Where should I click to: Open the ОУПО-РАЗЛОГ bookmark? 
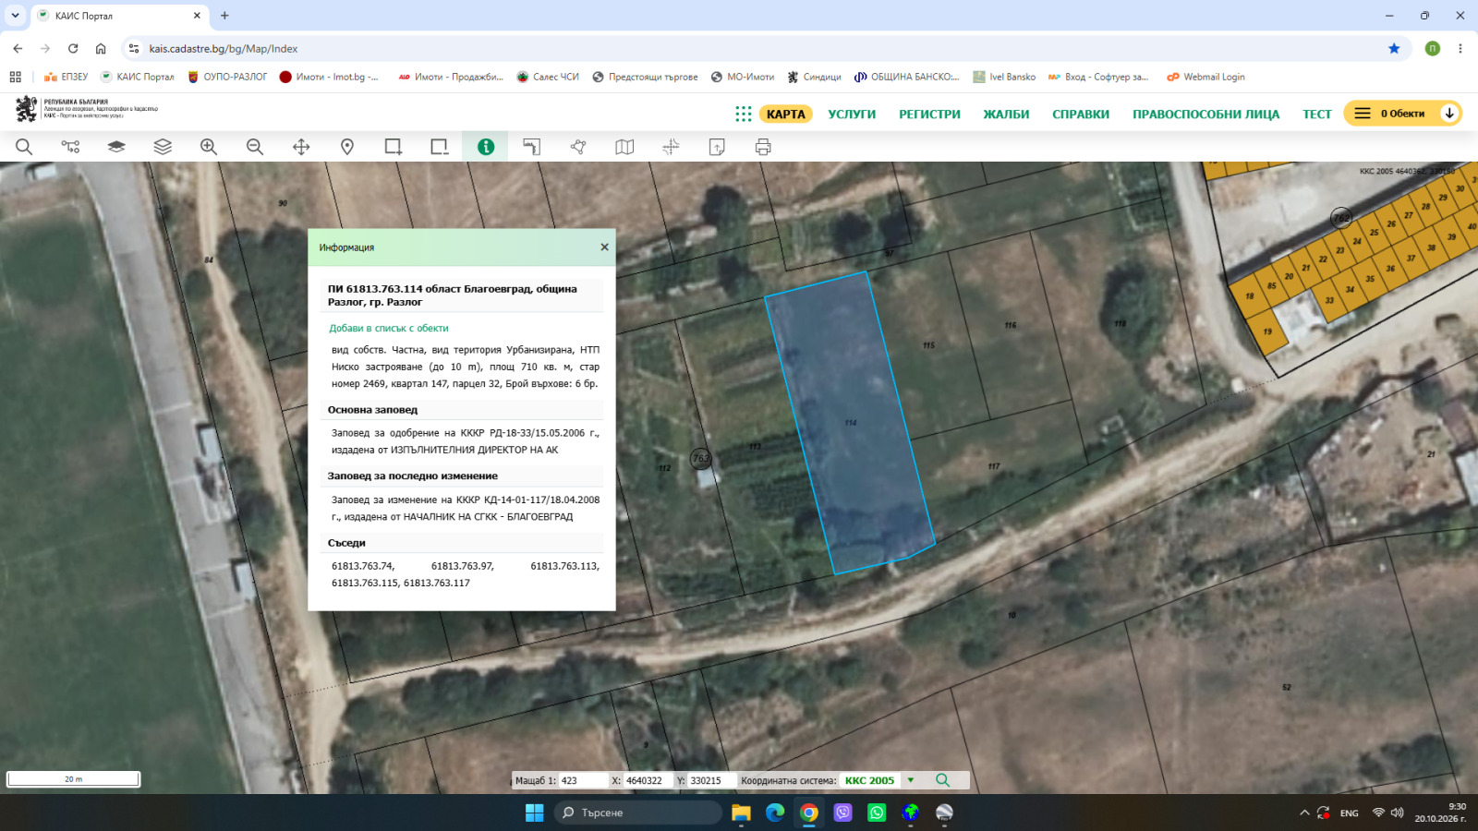pyautogui.click(x=227, y=77)
